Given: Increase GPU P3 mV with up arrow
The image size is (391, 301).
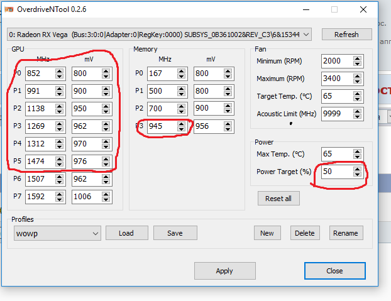Looking at the screenshot, I should tap(106, 124).
